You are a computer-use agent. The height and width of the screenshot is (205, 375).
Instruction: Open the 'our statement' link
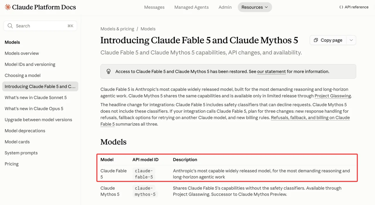(271, 71)
